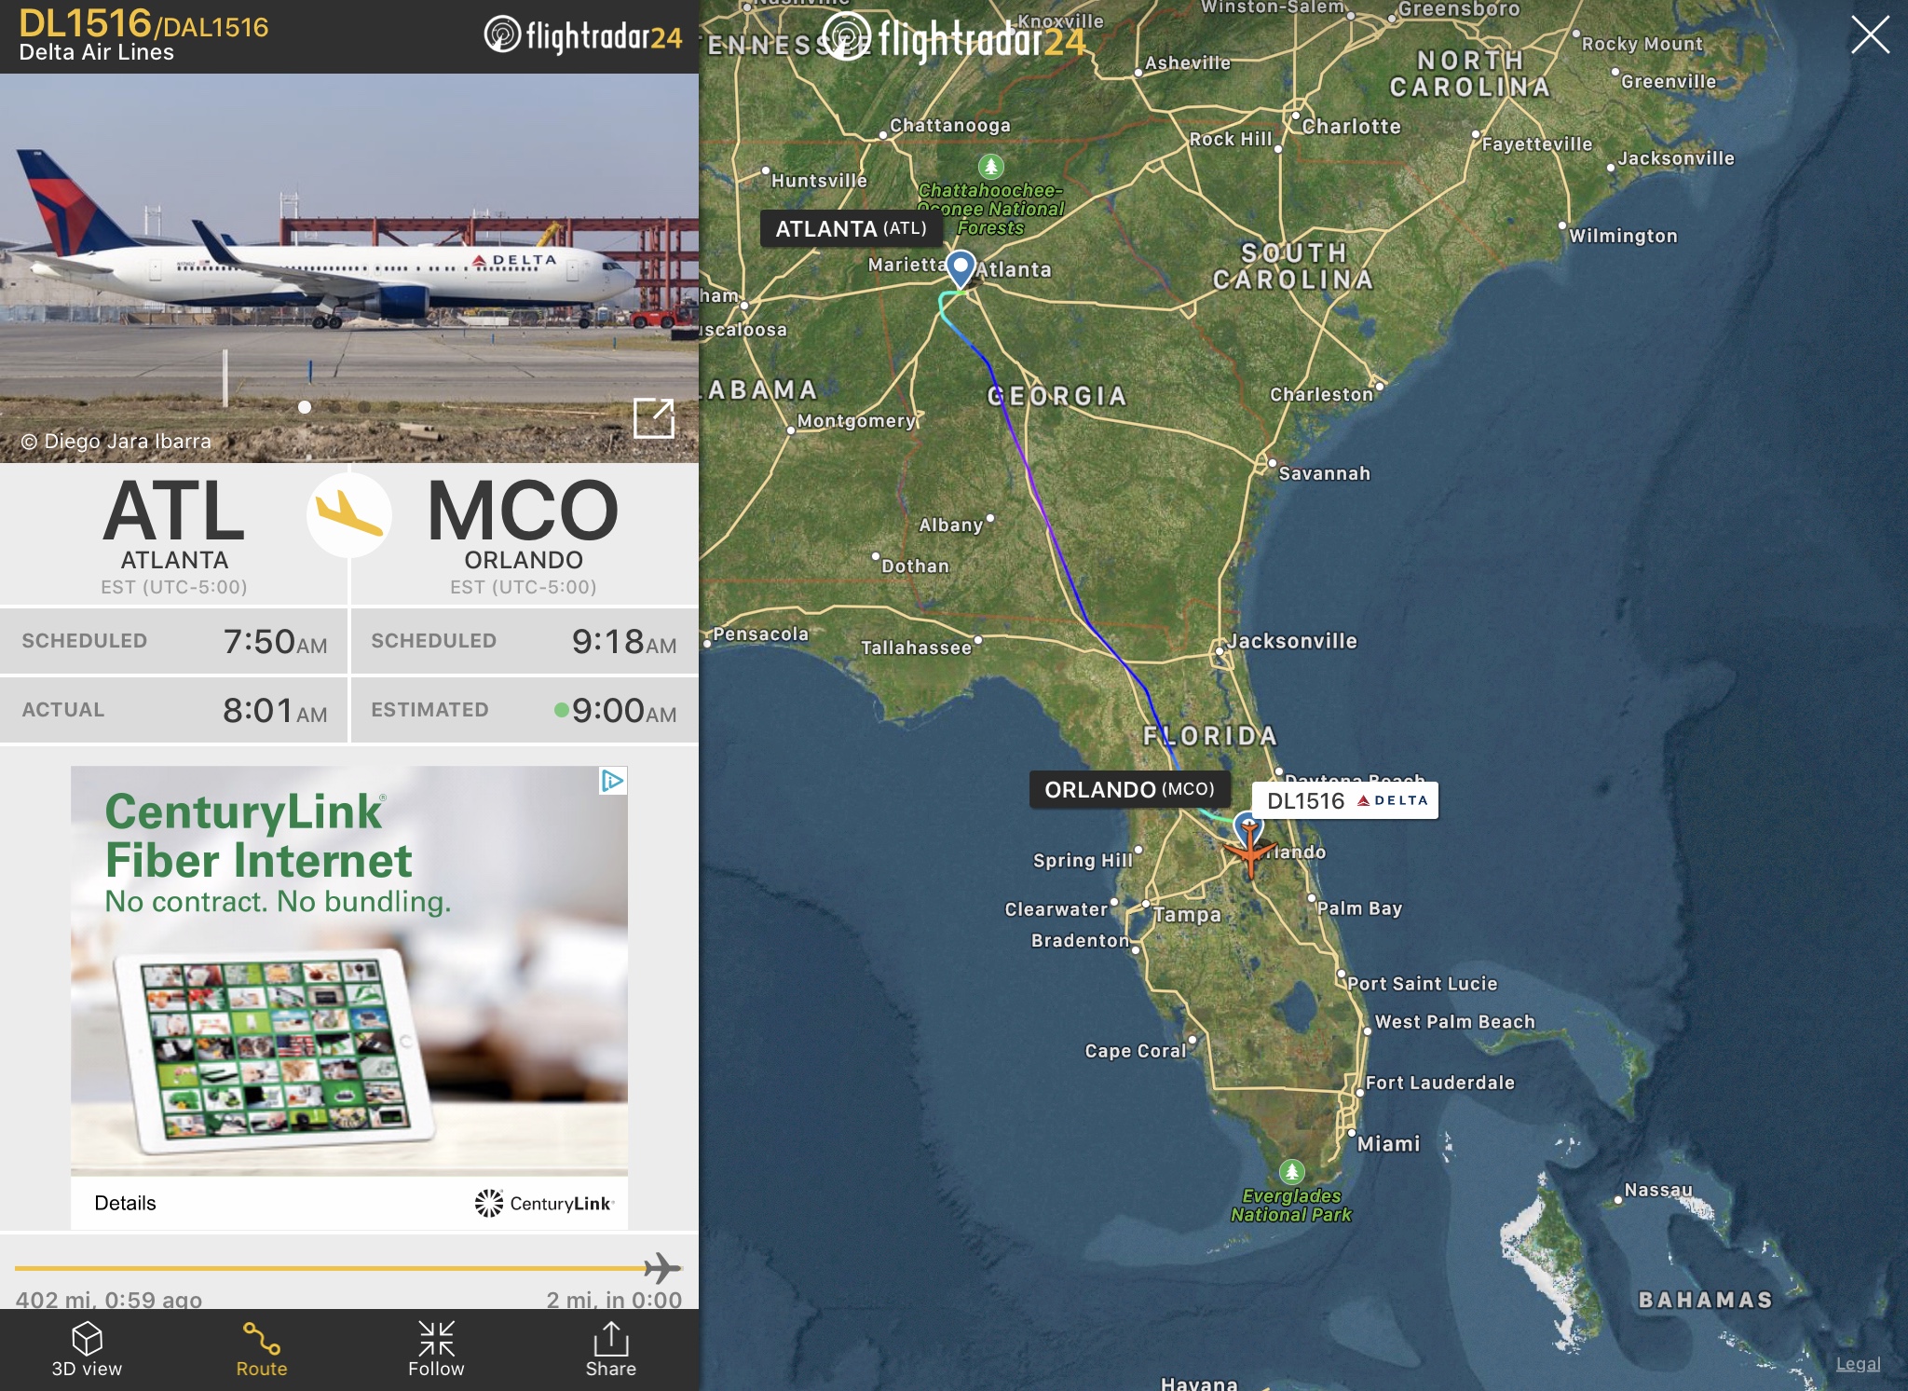Select the first photo carousel dot

point(304,407)
